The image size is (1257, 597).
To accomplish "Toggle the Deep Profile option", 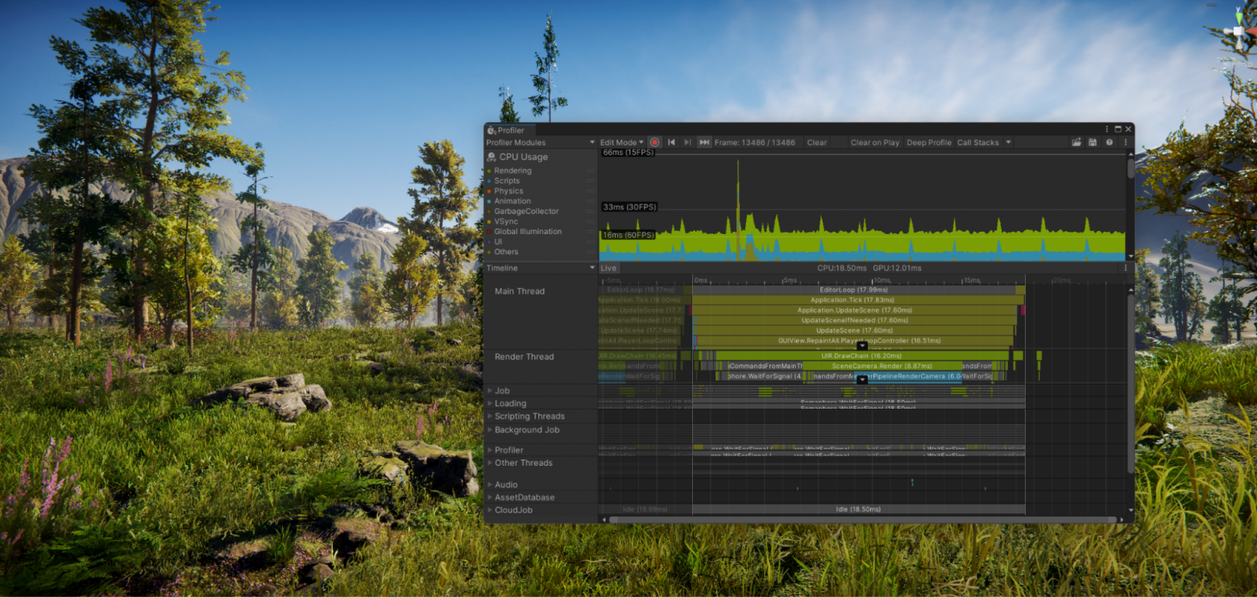I will pos(929,142).
